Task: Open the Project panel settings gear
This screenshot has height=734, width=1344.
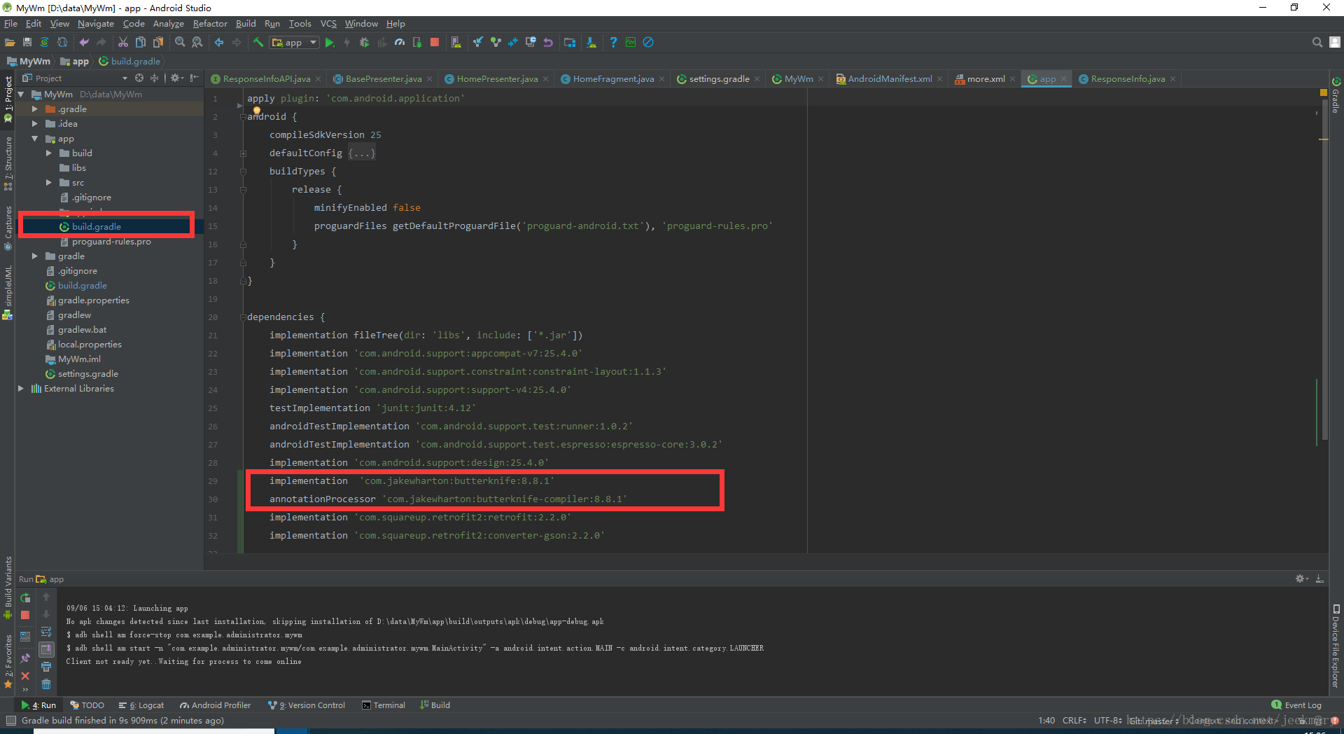Action: [175, 78]
